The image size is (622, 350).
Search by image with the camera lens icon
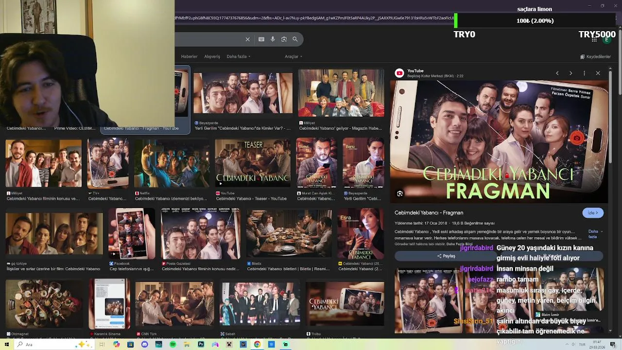284,39
